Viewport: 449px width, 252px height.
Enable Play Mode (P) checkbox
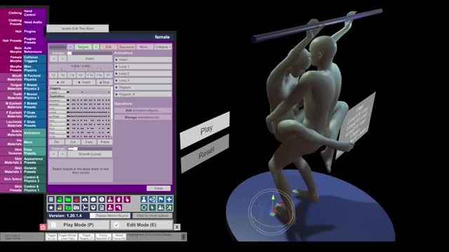[x=53, y=225]
